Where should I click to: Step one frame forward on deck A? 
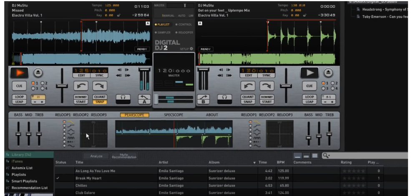tap(127, 70)
